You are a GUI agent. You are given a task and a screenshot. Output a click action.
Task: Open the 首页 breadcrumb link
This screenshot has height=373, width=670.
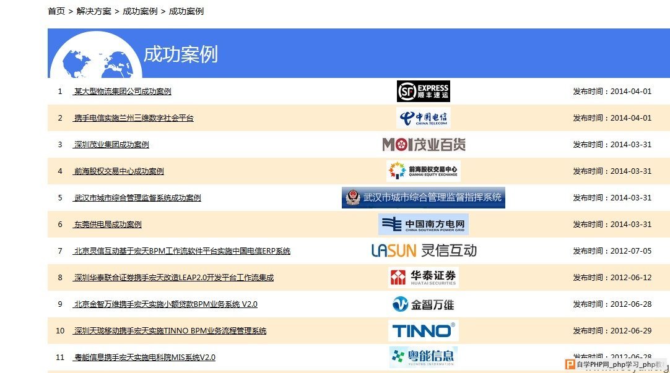56,11
